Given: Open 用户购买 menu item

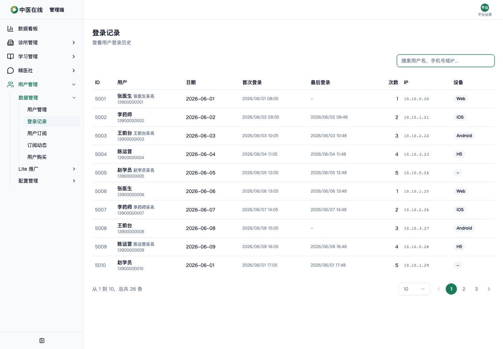Looking at the screenshot, I should click(x=52, y=157).
